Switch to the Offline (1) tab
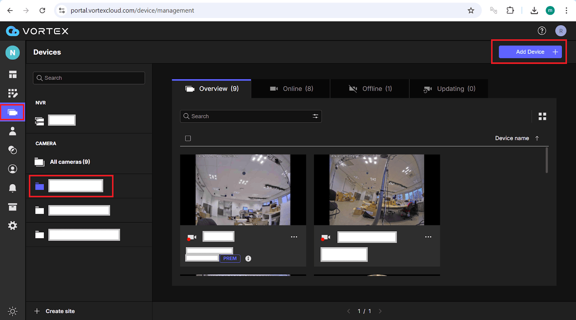This screenshot has width=576, height=320. pyautogui.click(x=370, y=89)
